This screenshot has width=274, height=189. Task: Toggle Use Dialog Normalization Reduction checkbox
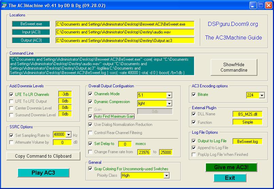[x=90, y=125]
